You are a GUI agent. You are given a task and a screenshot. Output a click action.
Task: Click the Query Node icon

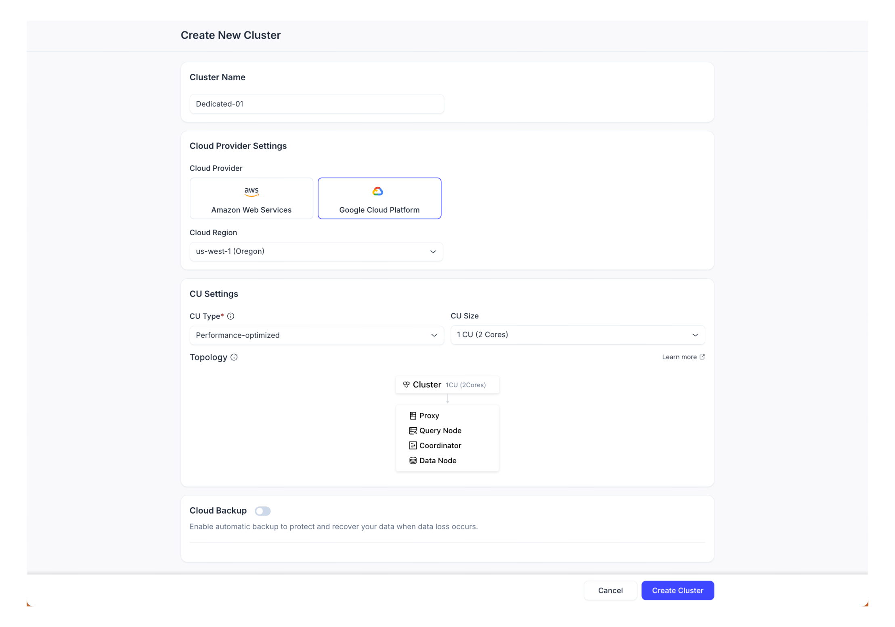tap(413, 431)
